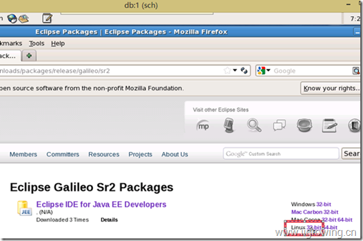Open the globe web browser launcher icon

pyautogui.click(x=12, y=19)
